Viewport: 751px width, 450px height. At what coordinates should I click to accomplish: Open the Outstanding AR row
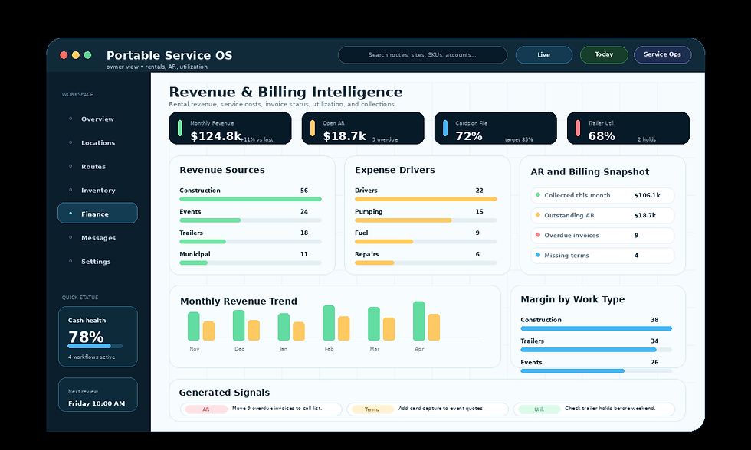click(x=602, y=215)
